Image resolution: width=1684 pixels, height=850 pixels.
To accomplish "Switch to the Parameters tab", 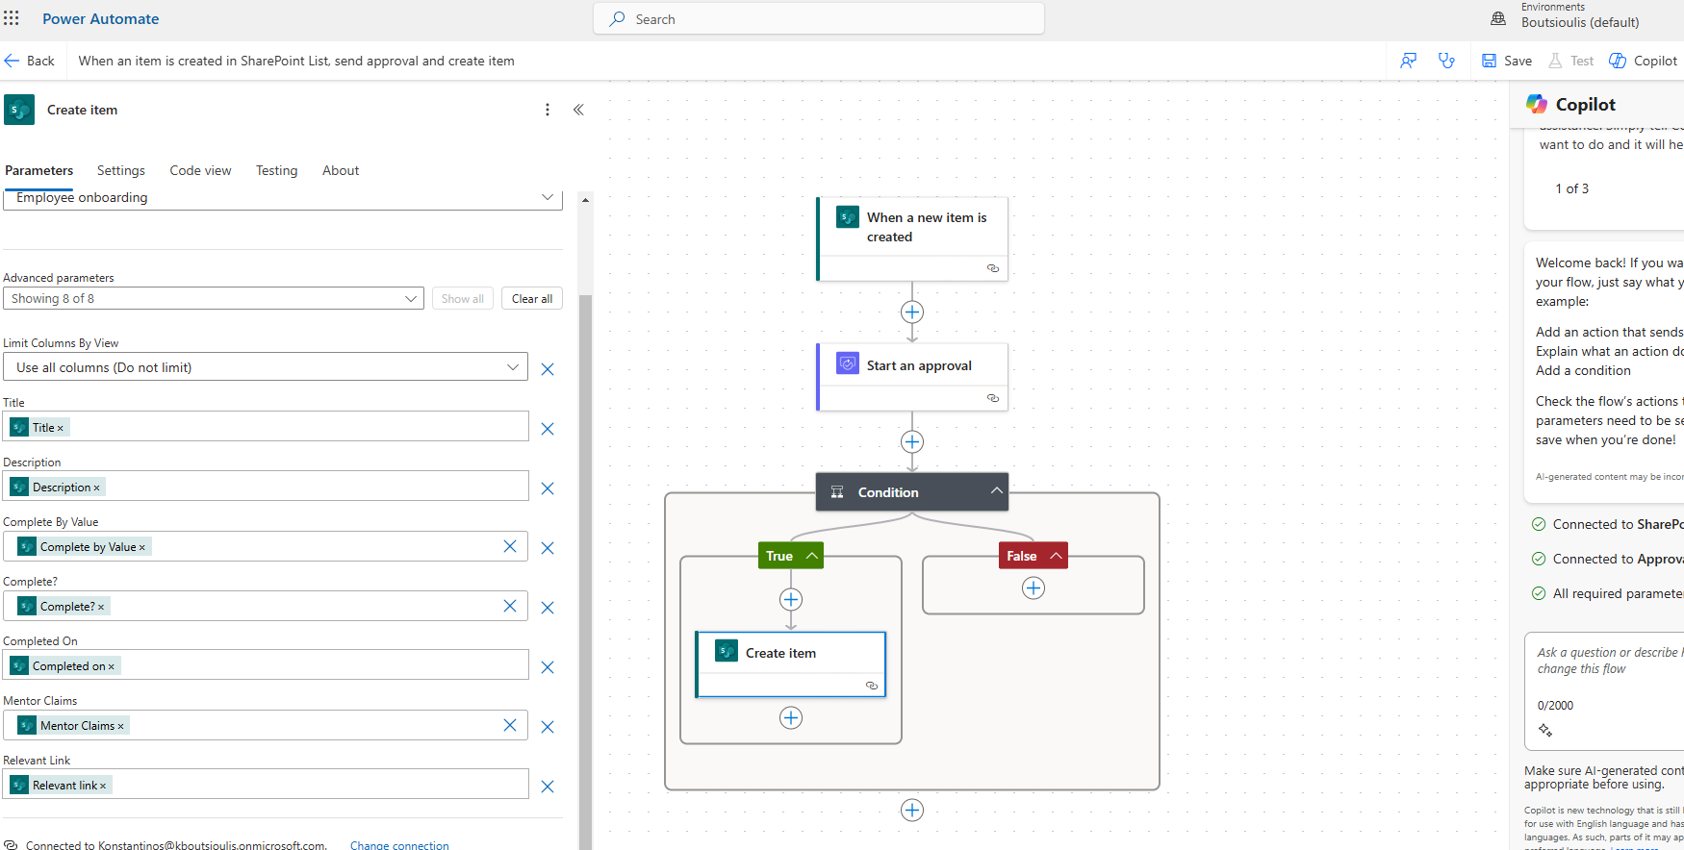I will click(38, 170).
